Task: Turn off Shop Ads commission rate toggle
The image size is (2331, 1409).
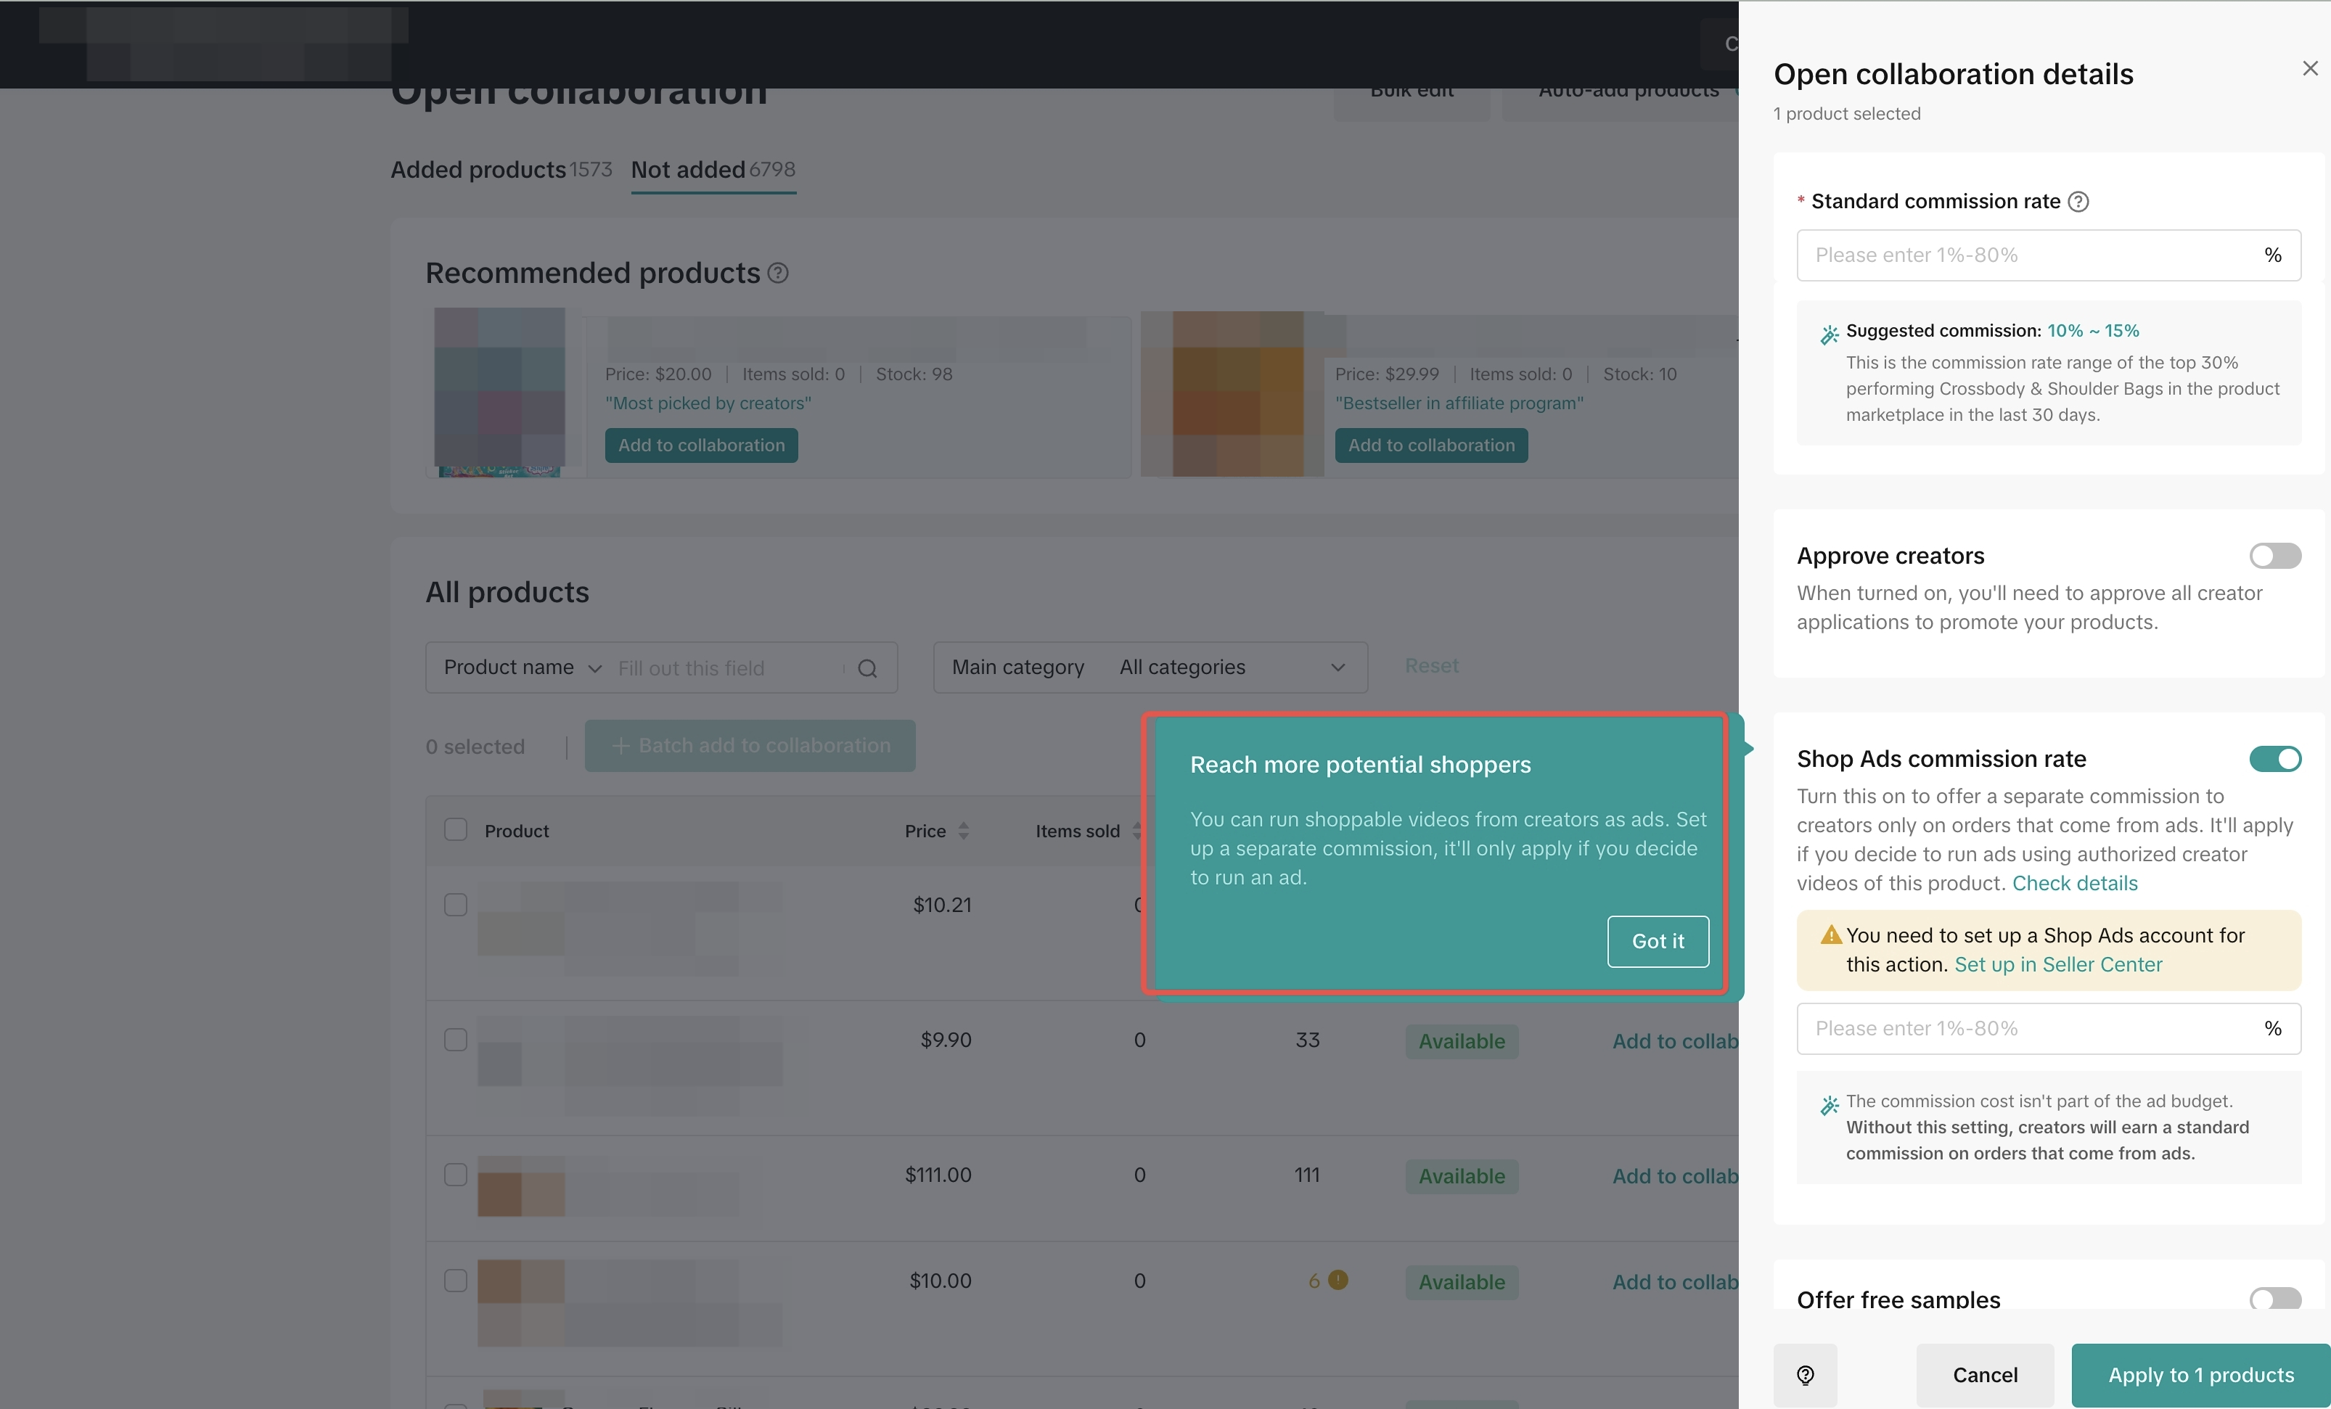Action: [2274, 760]
